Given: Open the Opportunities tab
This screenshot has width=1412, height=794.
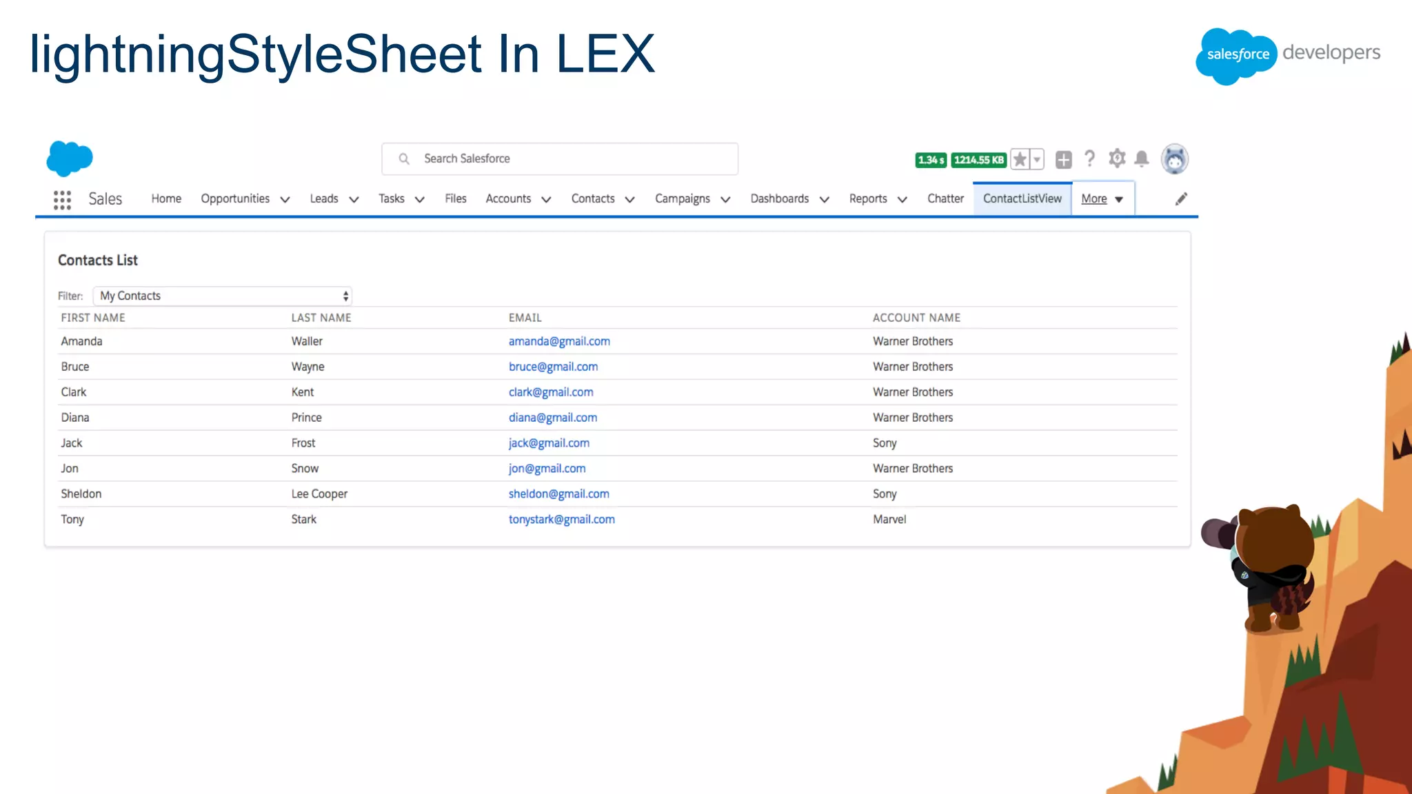Looking at the screenshot, I should (235, 198).
